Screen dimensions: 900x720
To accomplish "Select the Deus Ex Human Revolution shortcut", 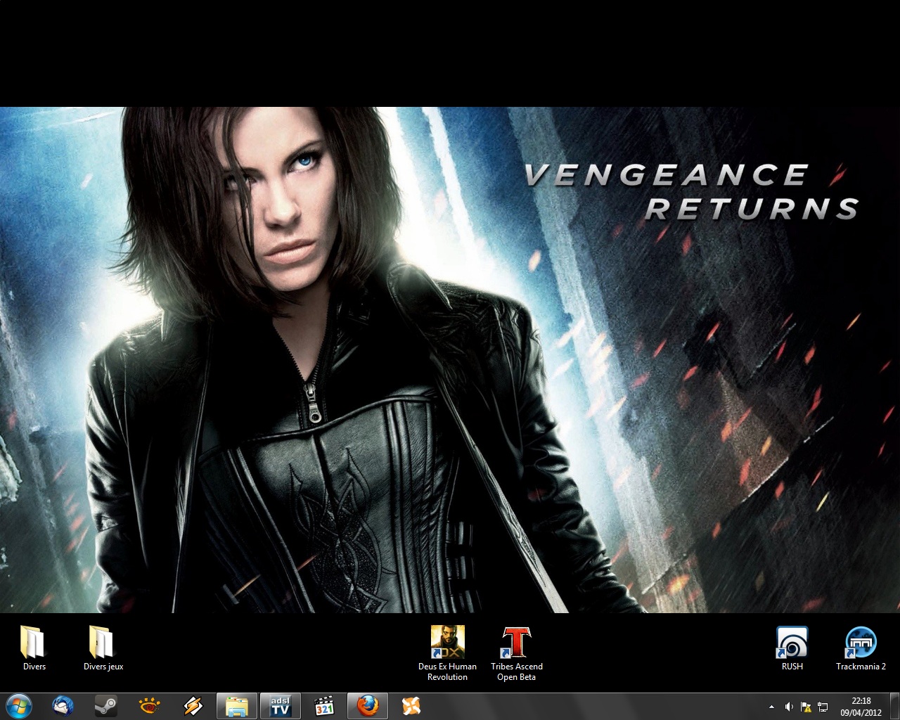I will [x=447, y=654].
